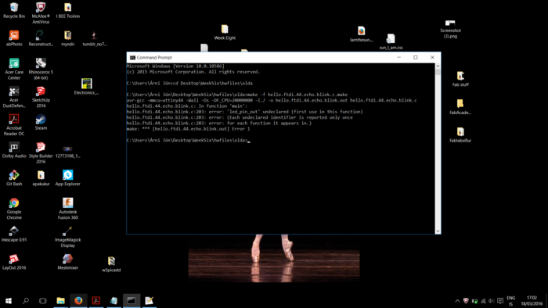Screen dimensions: 548x308
Task: Open Google Chrome desktop shortcut
Action: pos(14,208)
